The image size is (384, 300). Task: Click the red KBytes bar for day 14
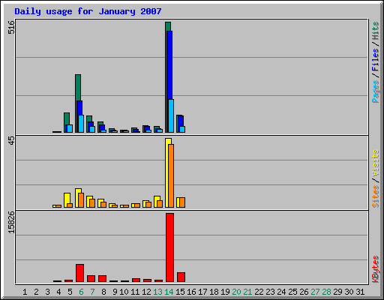pos(169,247)
